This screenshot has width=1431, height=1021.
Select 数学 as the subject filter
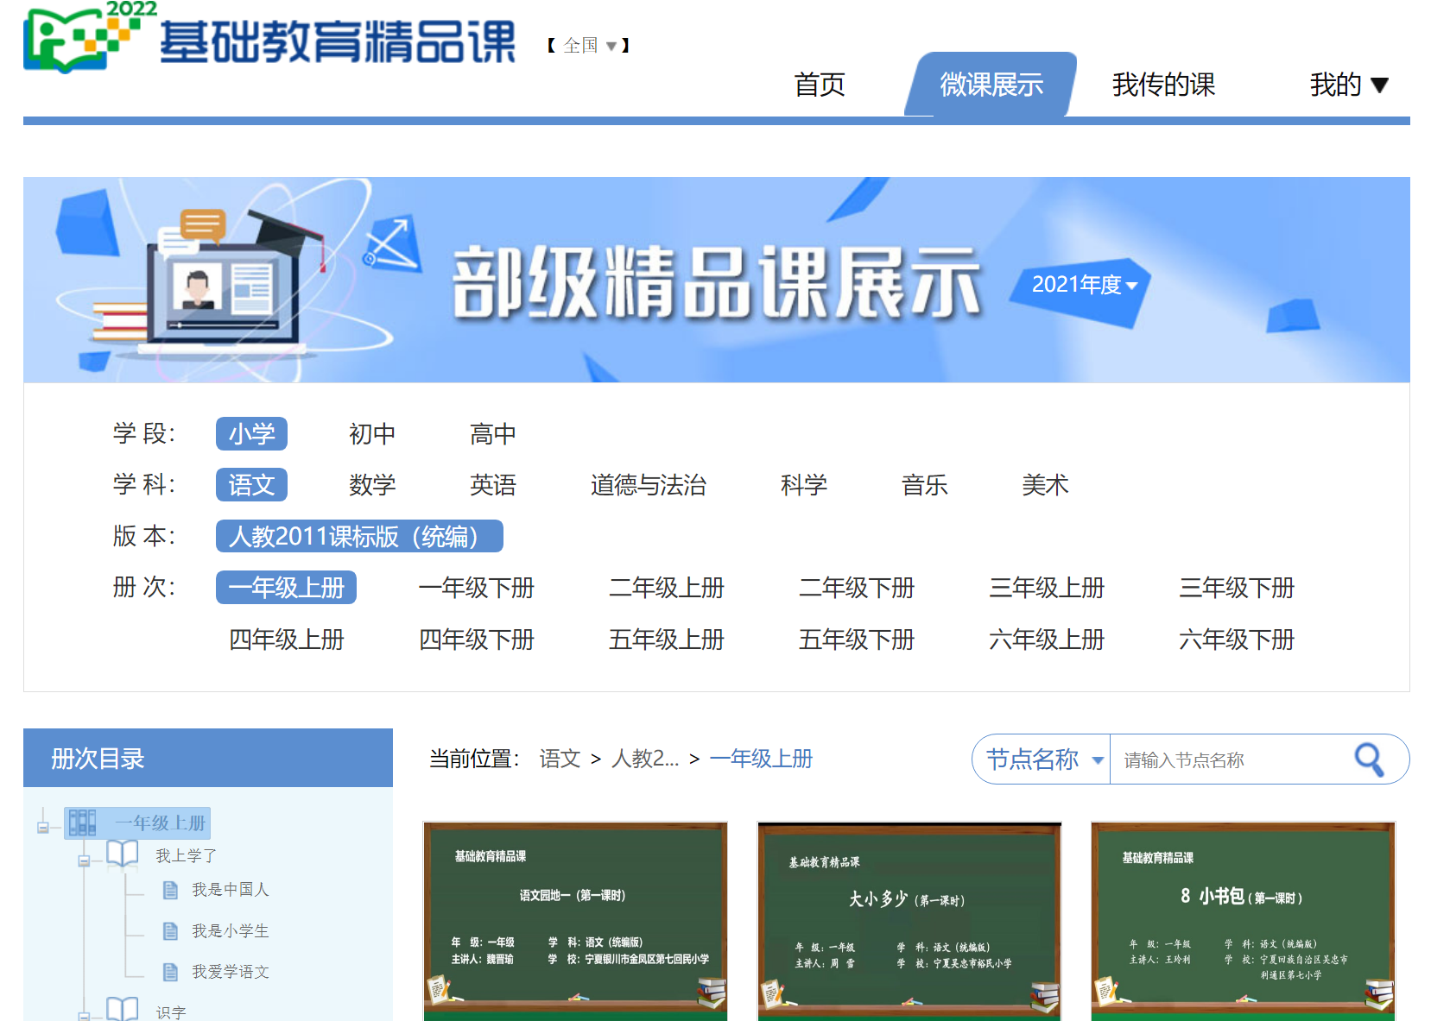point(371,485)
